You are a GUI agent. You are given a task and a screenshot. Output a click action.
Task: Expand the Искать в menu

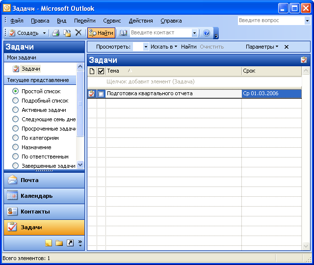164,47
